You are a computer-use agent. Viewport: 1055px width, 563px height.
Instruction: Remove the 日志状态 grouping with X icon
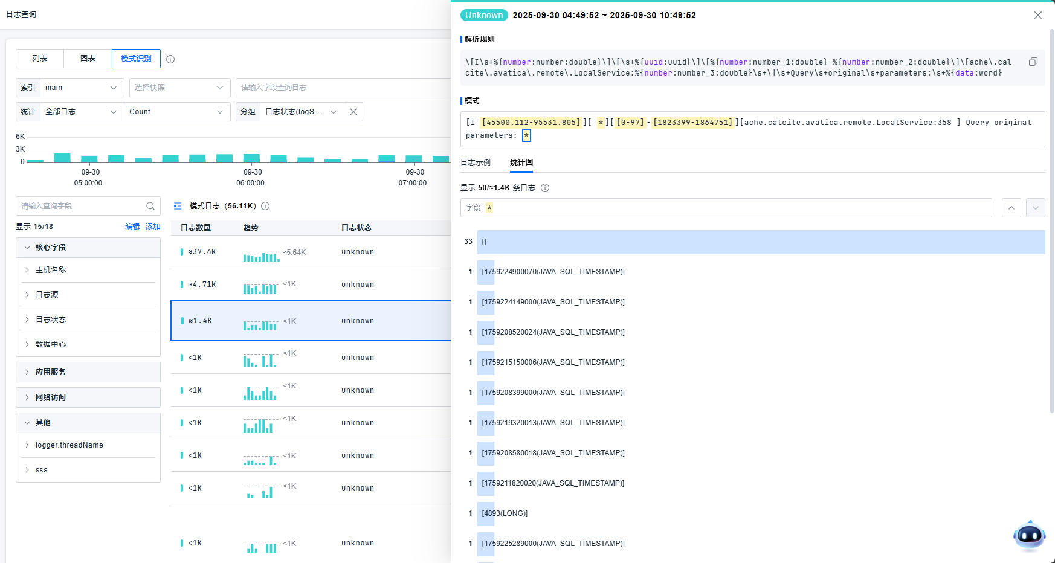[353, 112]
